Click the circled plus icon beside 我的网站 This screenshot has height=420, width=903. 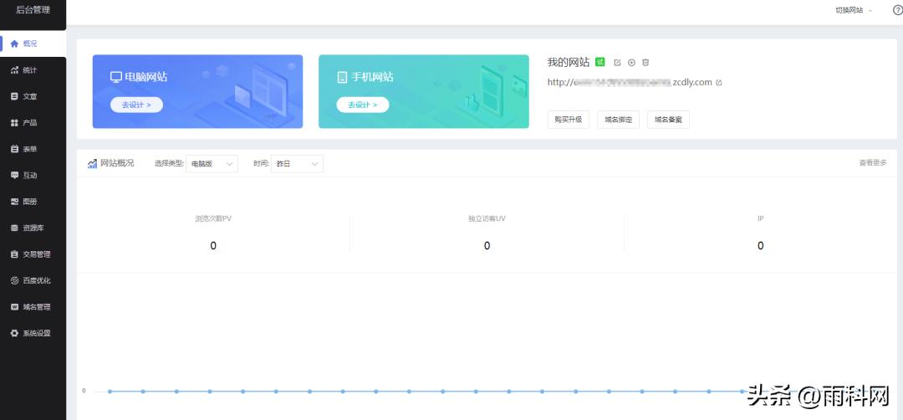[x=631, y=62]
